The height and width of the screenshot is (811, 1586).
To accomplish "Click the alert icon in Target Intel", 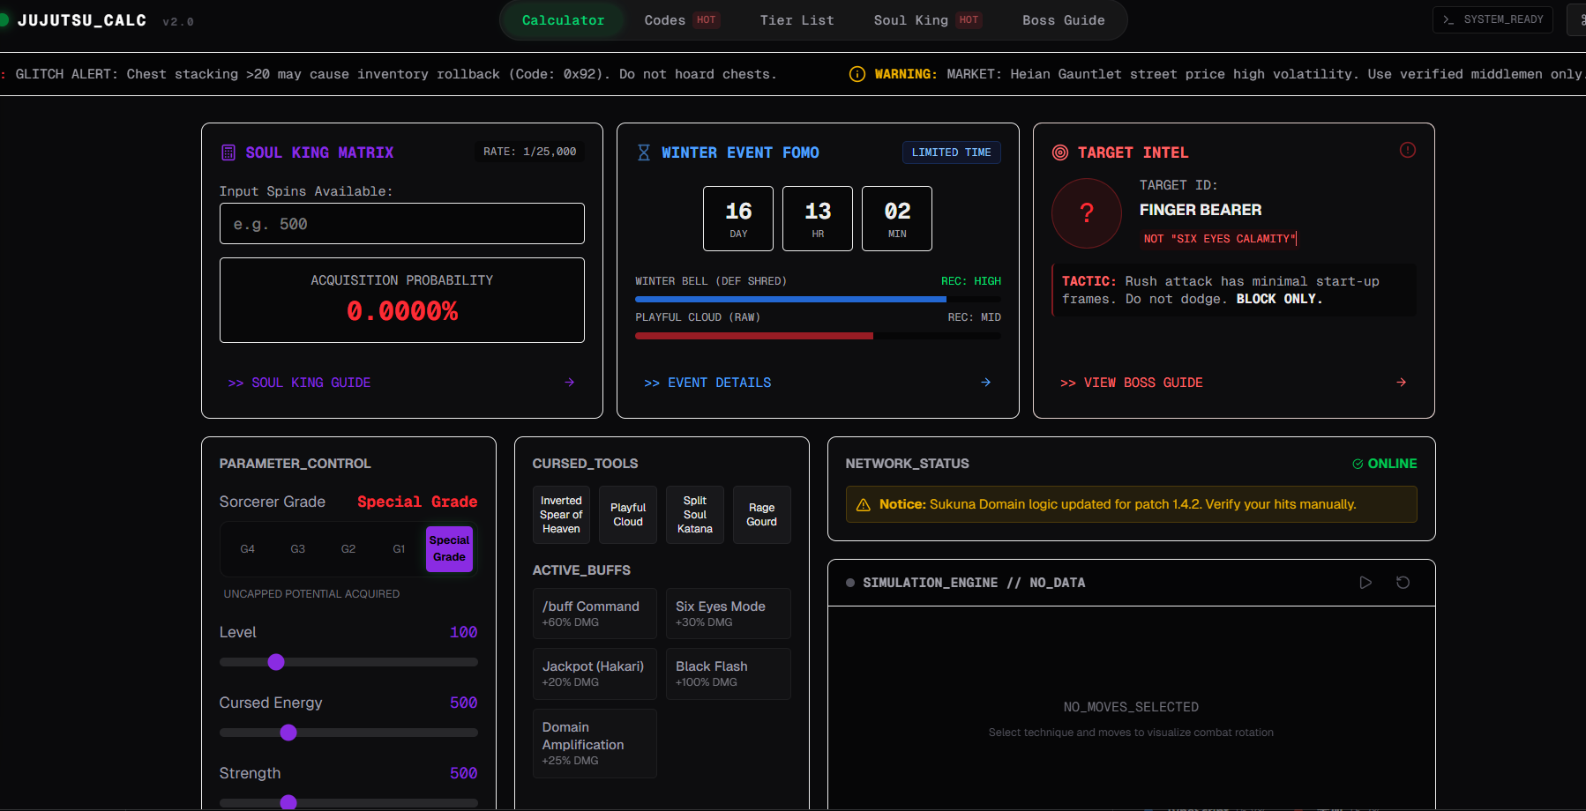I will click(x=1407, y=150).
